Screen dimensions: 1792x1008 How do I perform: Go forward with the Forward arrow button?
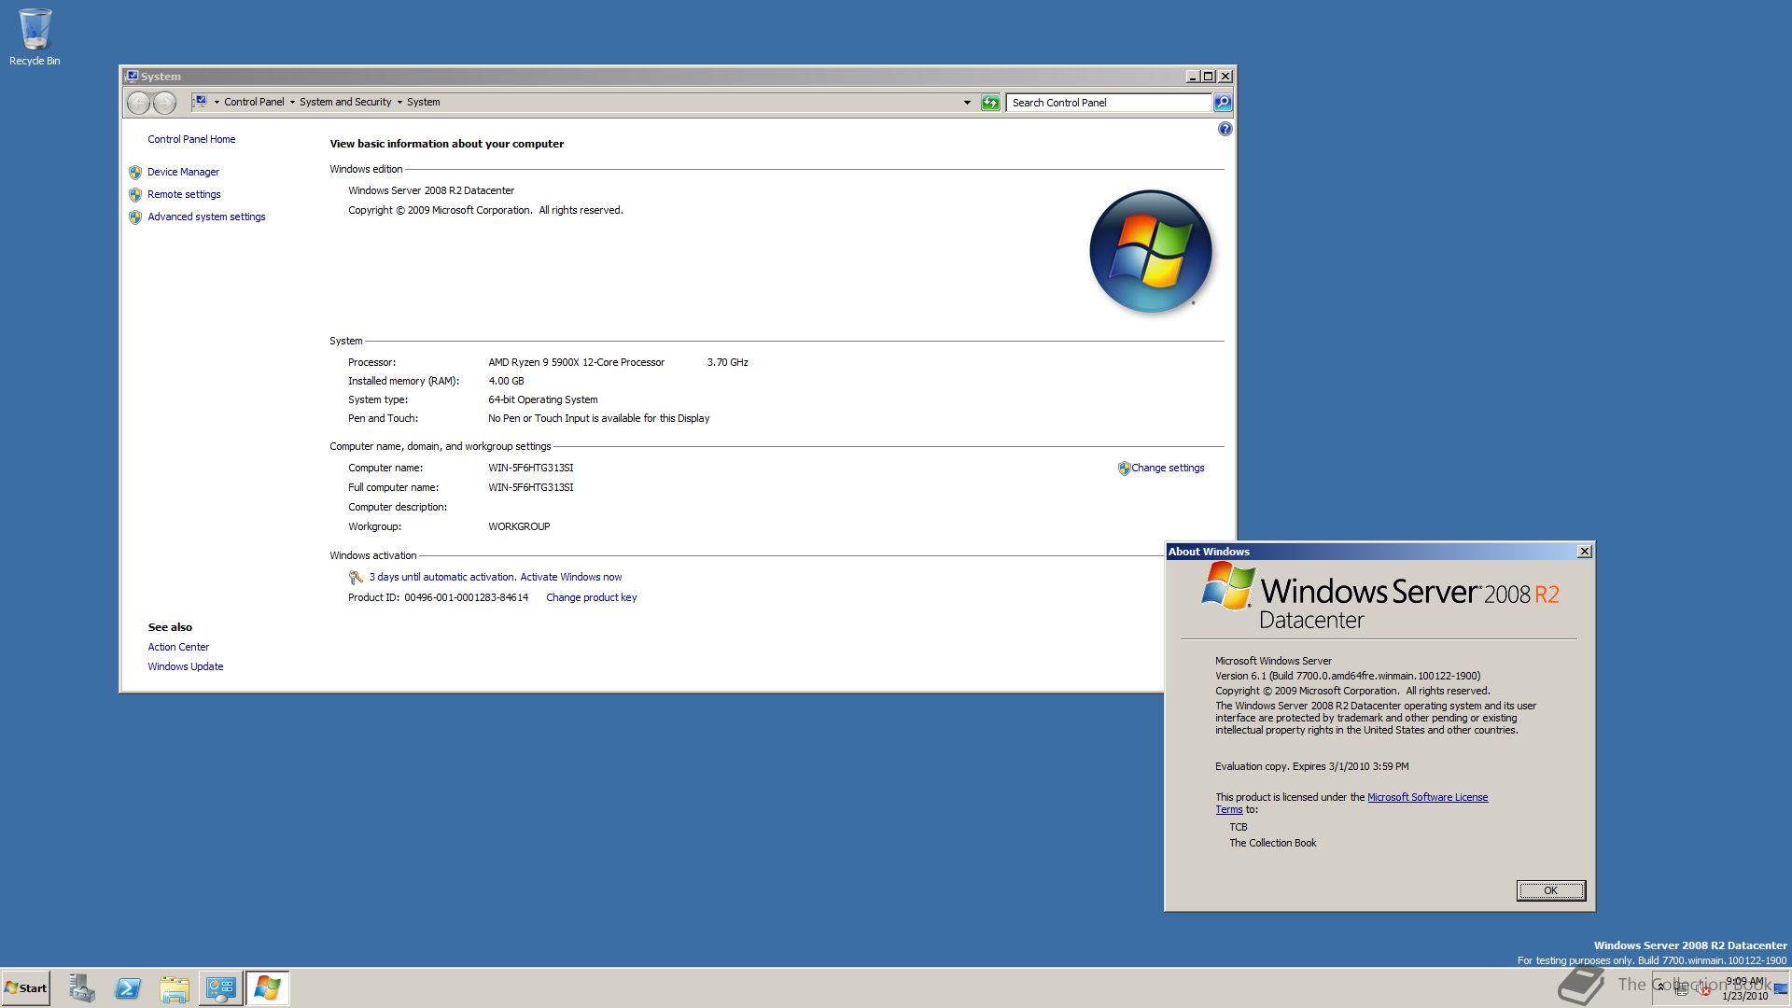(x=164, y=103)
